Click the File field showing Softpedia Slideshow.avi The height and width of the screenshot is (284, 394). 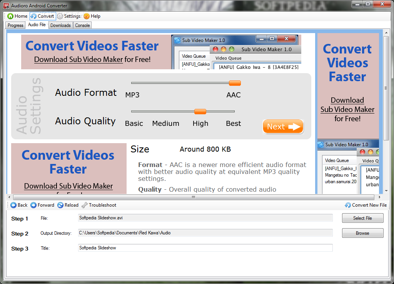tap(205, 218)
